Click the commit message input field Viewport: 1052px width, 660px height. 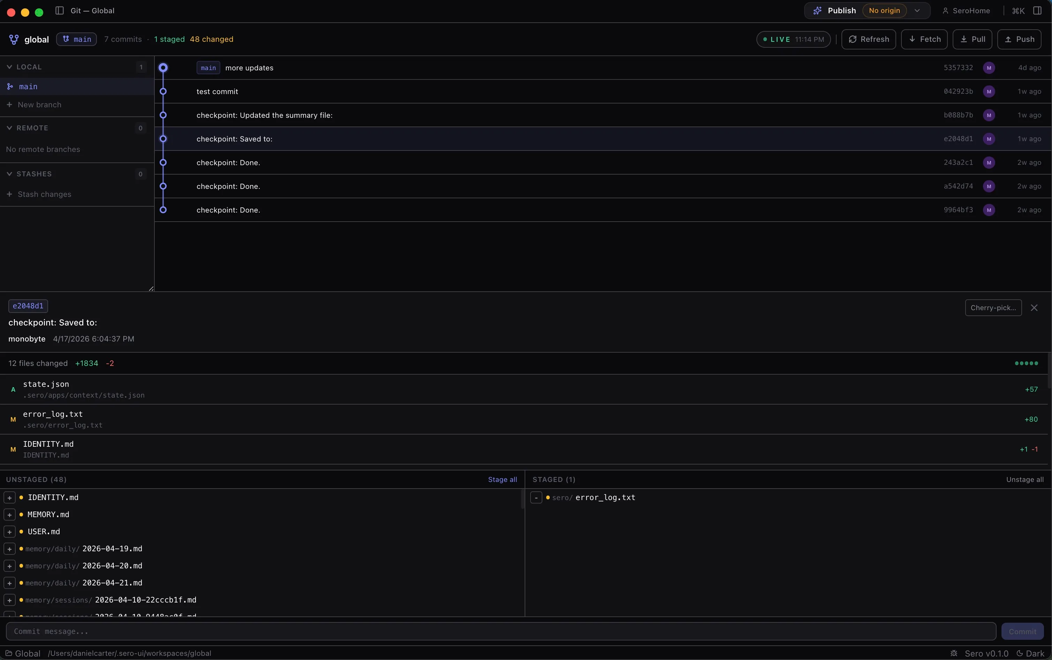click(x=500, y=631)
